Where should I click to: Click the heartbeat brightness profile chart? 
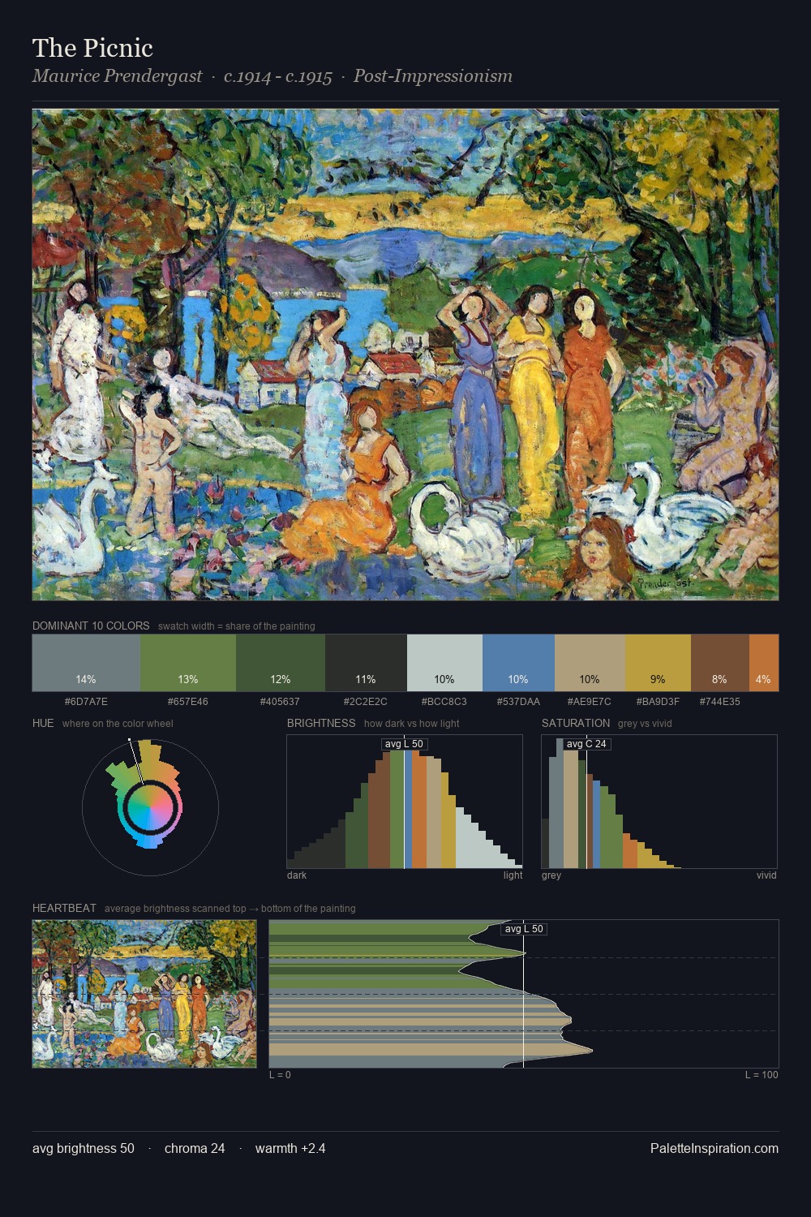coord(524,994)
